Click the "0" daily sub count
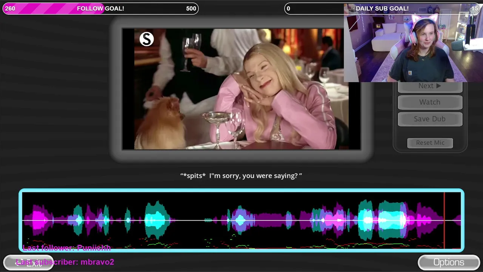 288,9
